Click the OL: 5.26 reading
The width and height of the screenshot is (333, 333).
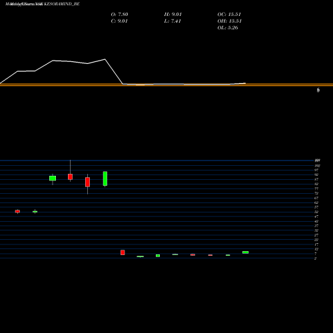(228, 27)
